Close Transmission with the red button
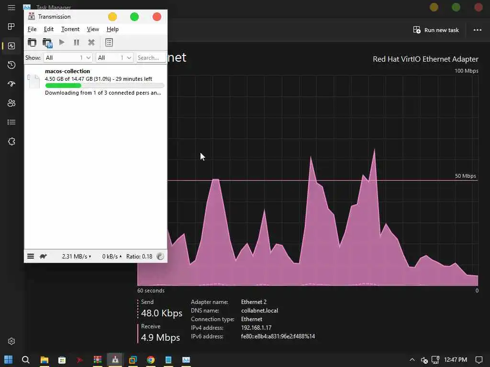490x367 pixels. tap(156, 17)
